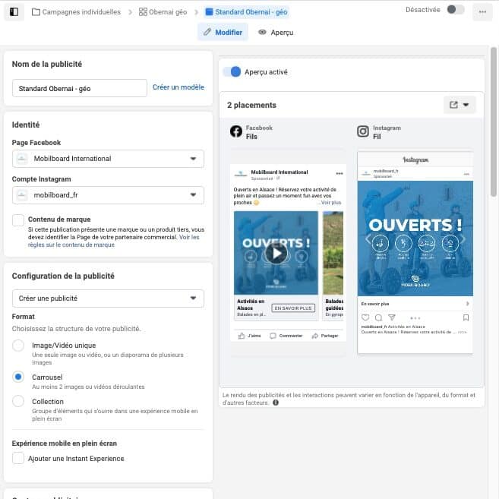Check Ajouter une Instant Experience

pyautogui.click(x=17, y=458)
